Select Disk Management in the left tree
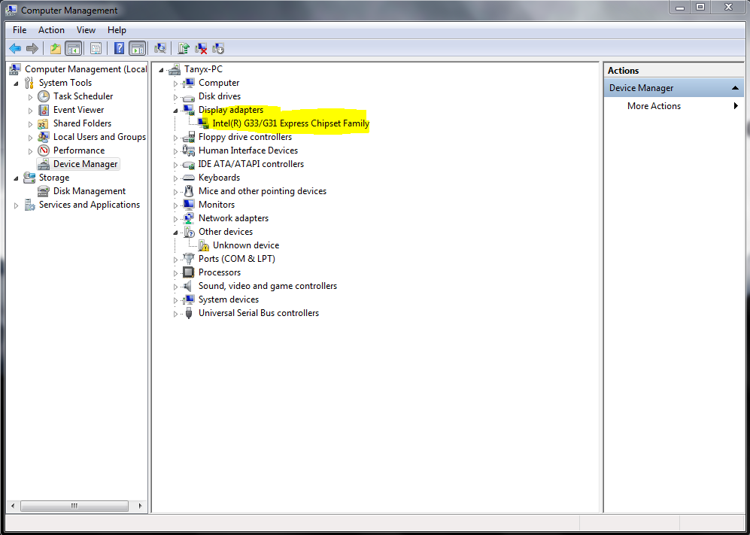 tap(89, 191)
